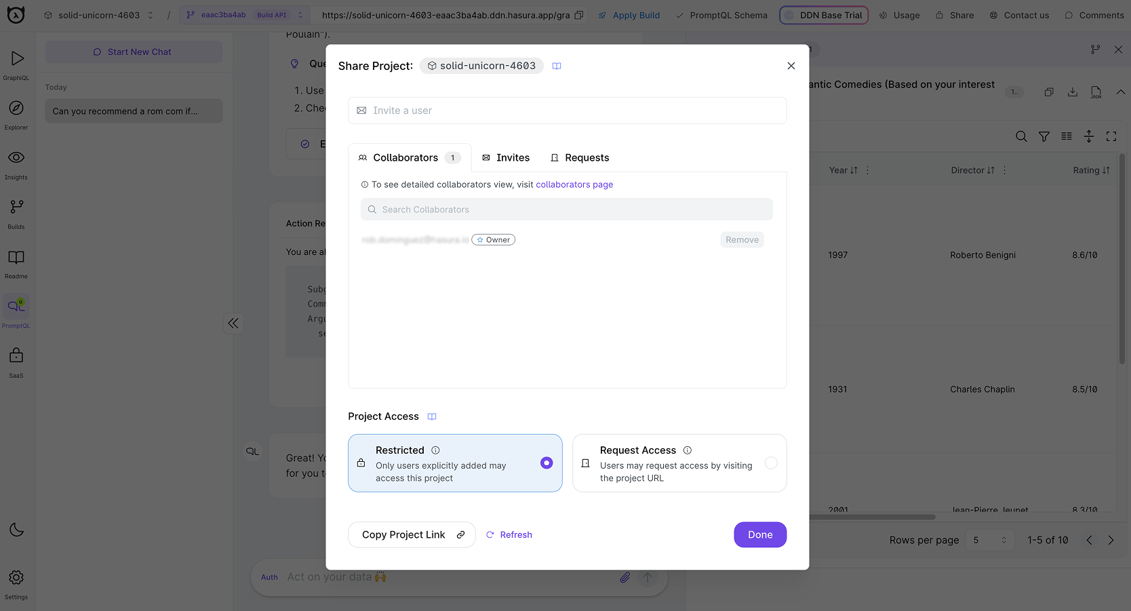Toggle dark mode with the moon icon
Image resolution: width=1131 pixels, height=611 pixels.
point(17,530)
